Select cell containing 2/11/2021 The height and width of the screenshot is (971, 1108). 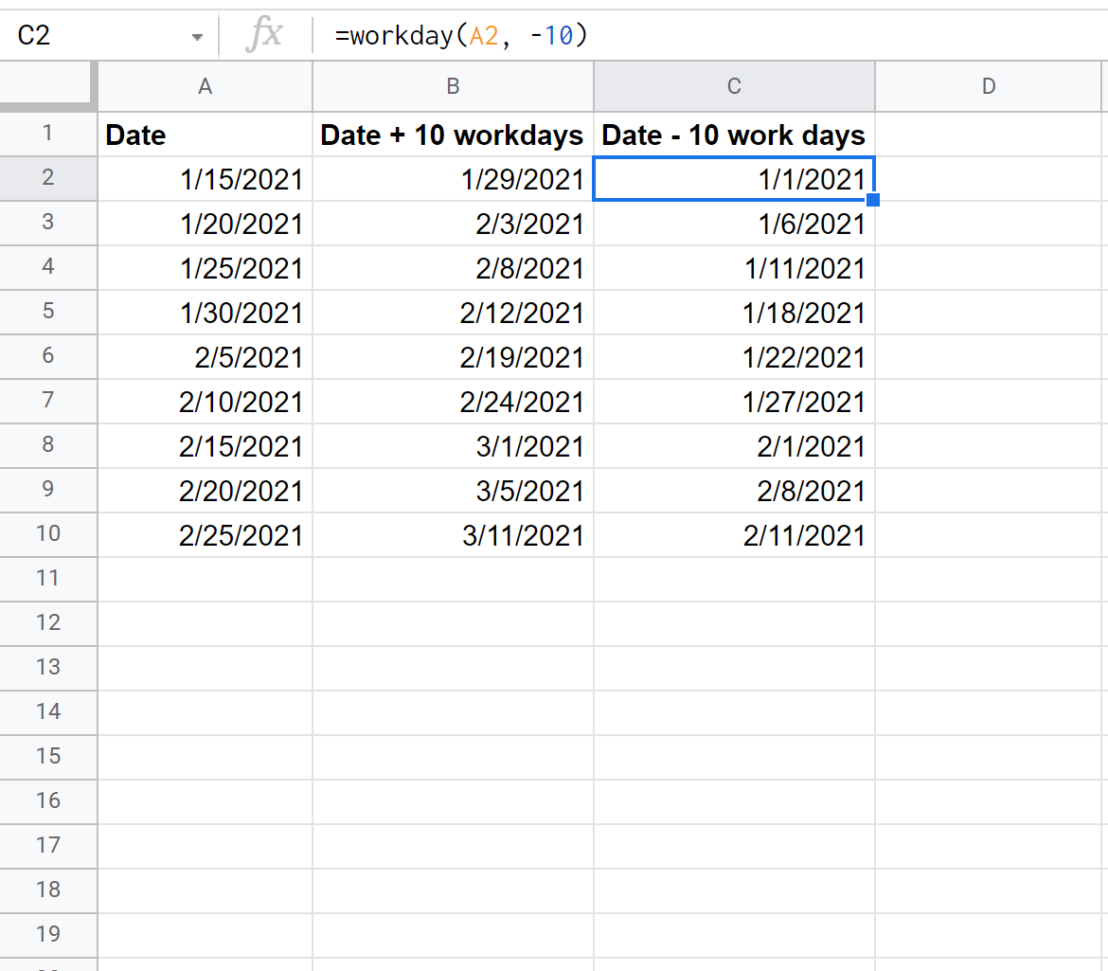tap(734, 535)
